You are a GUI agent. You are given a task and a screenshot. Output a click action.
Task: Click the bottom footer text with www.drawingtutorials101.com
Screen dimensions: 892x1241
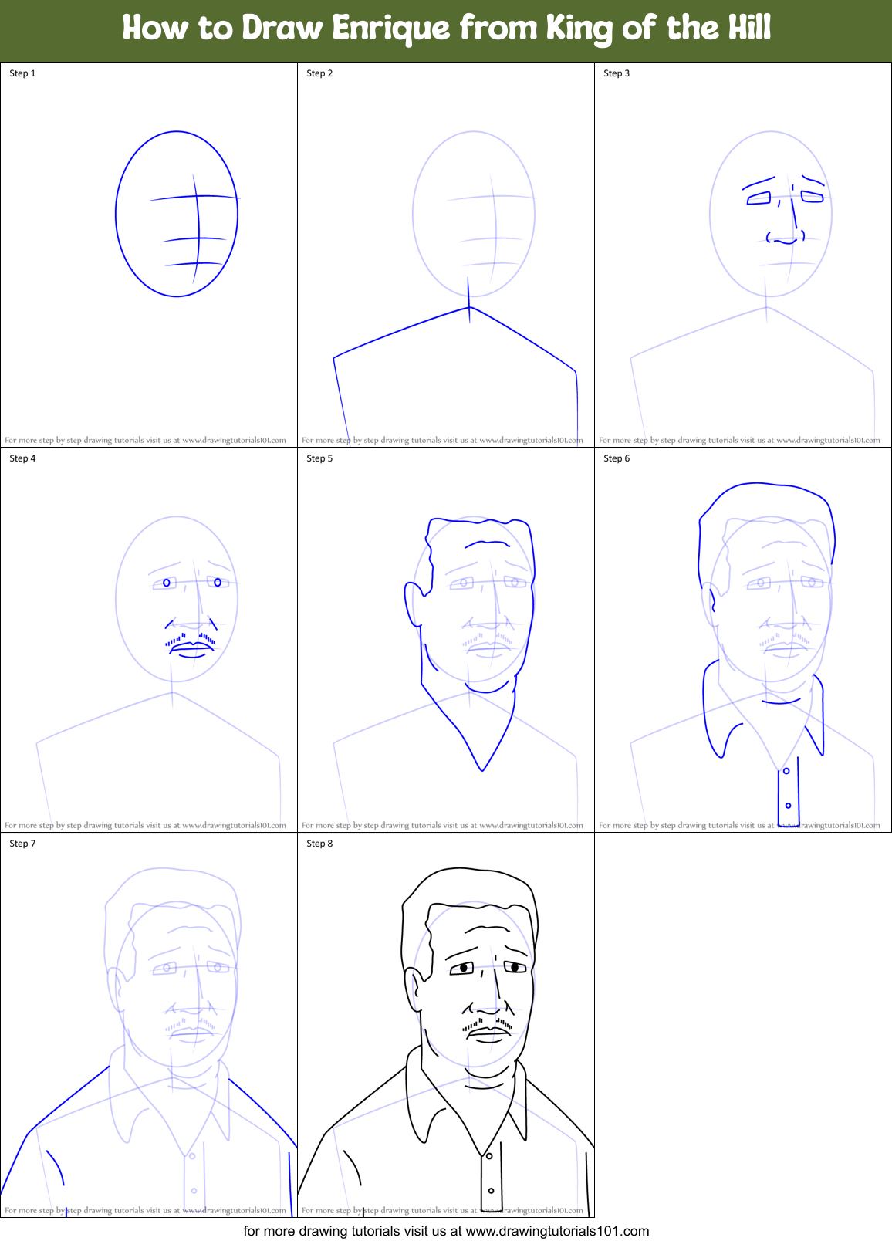446,1231
